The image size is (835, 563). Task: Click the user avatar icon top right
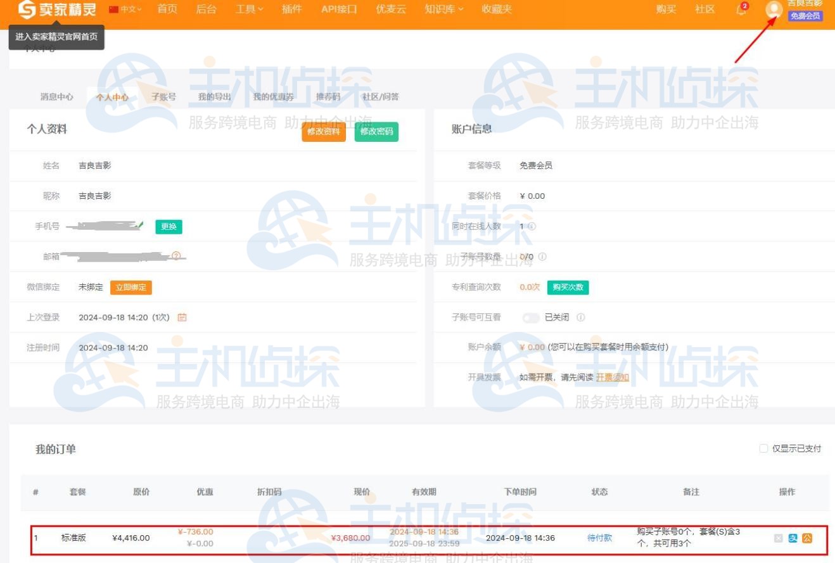(773, 10)
